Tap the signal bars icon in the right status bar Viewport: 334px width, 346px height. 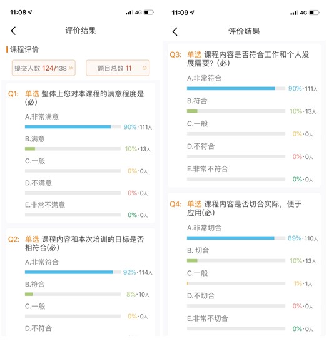pos(293,13)
